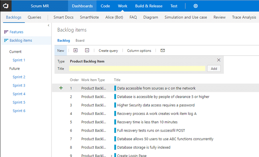Add child item with green plus icon
The height and width of the screenshot is (157, 259).
(61, 88)
